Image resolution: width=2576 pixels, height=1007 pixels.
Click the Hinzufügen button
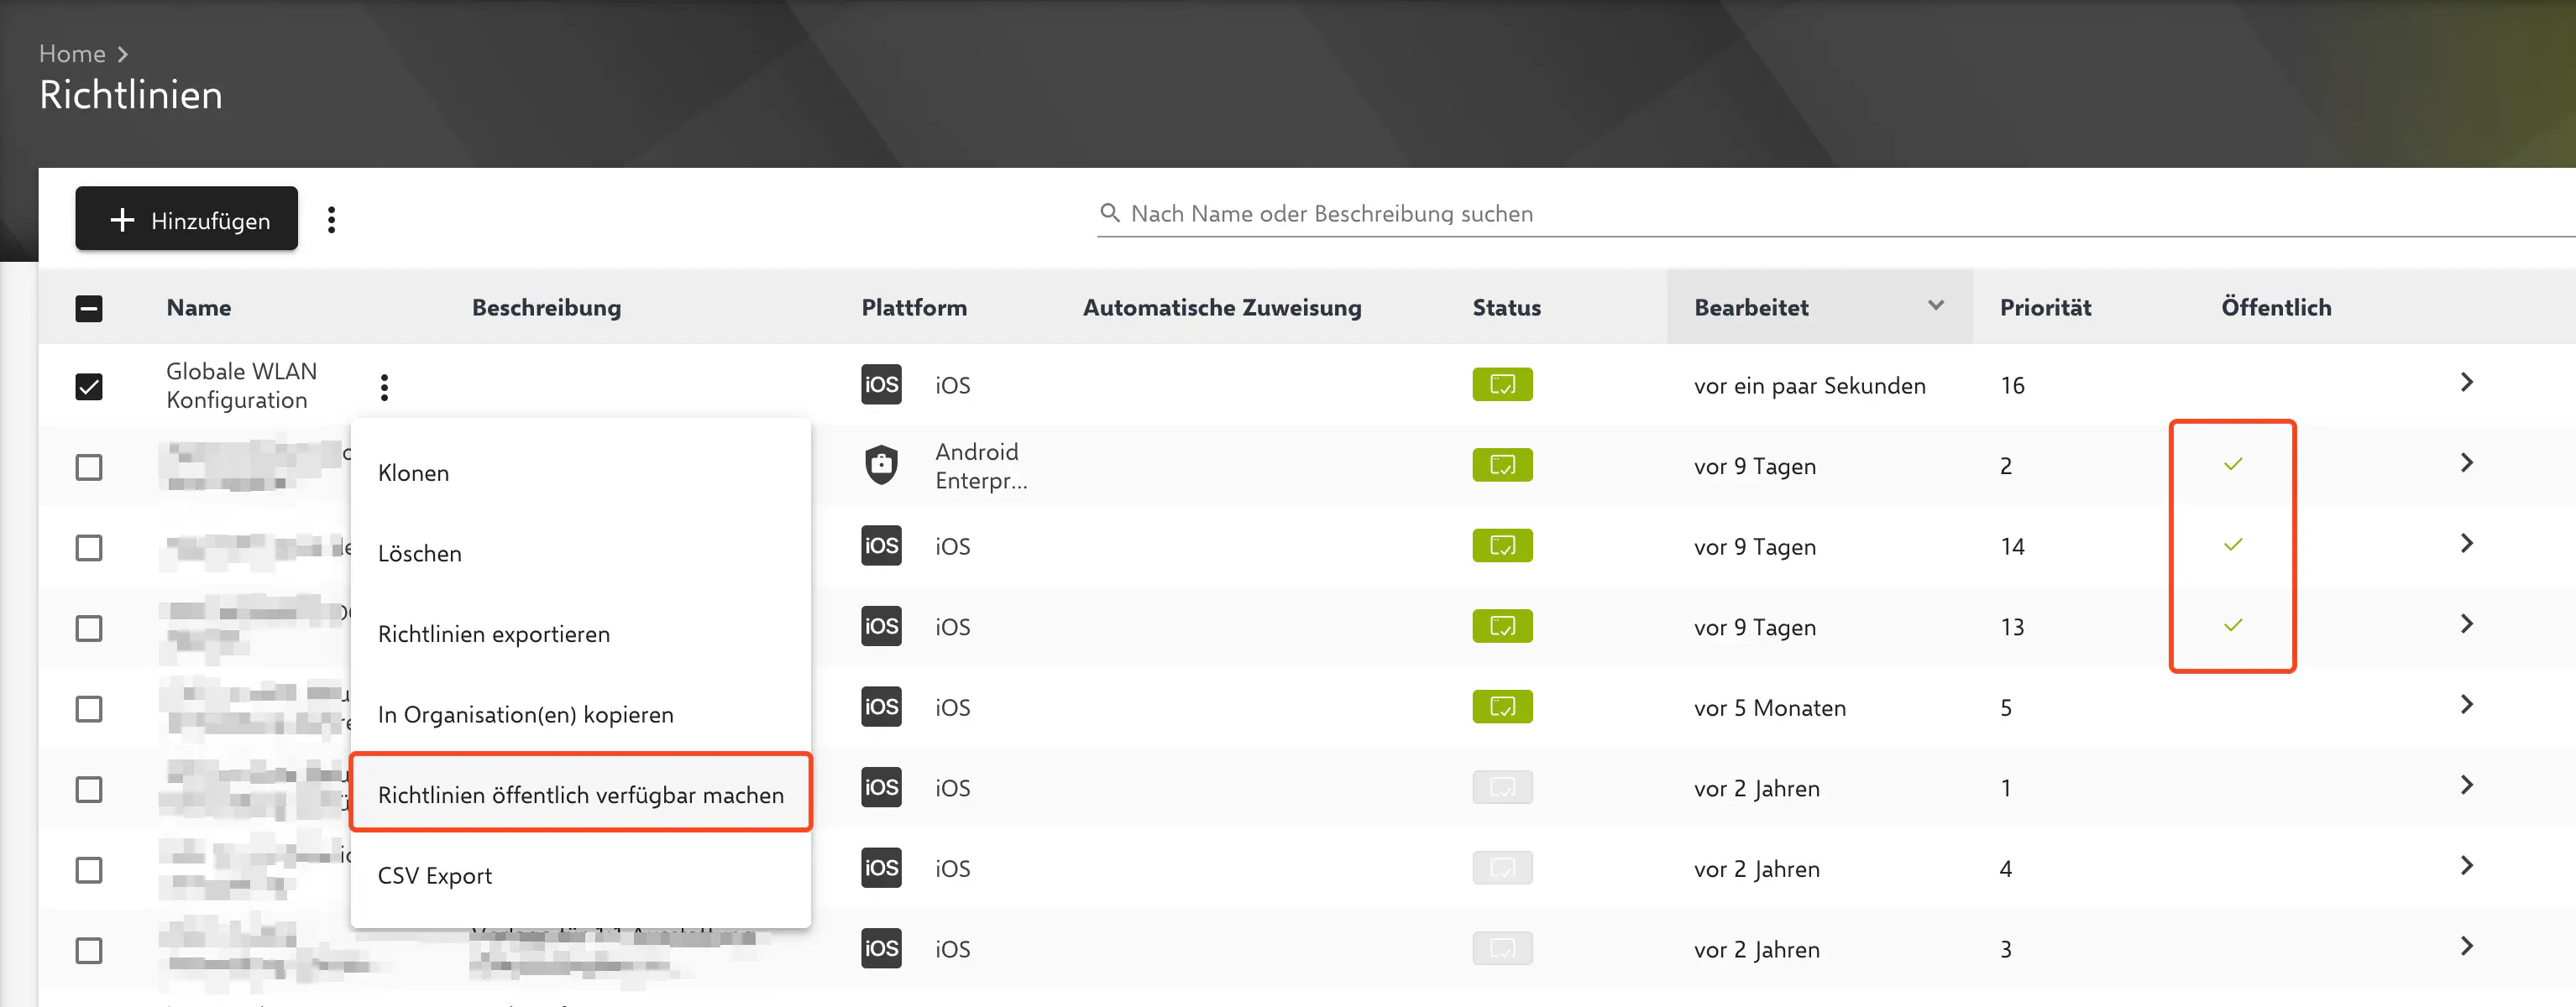[187, 220]
